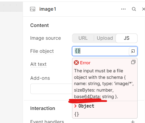Image resolution: width=145 pixels, height=123 pixels.
Task: Add an event handler with plus icon
Action: 133,122
